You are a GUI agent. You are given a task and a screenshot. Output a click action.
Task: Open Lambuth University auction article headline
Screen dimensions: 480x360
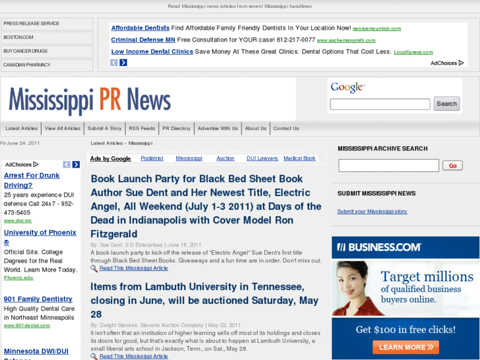pos(205,301)
